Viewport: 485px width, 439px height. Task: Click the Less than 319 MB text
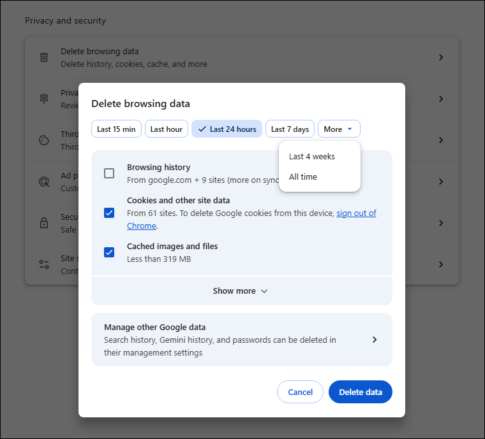pyautogui.click(x=159, y=259)
